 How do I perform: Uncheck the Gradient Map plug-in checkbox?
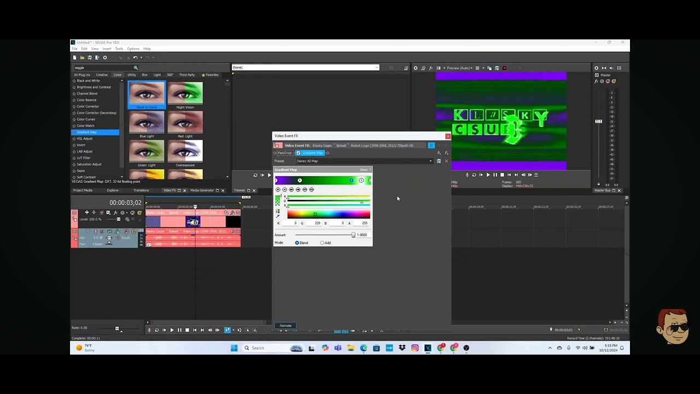[299, 153]
